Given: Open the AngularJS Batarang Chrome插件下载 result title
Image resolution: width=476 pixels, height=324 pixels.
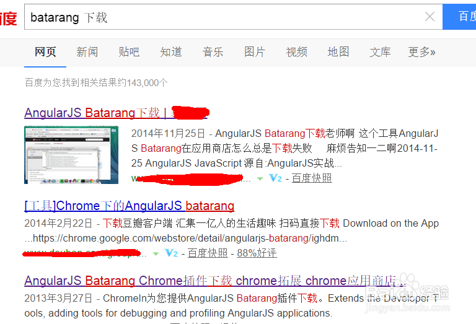Looking at the screenshot, I should [215, 281].
